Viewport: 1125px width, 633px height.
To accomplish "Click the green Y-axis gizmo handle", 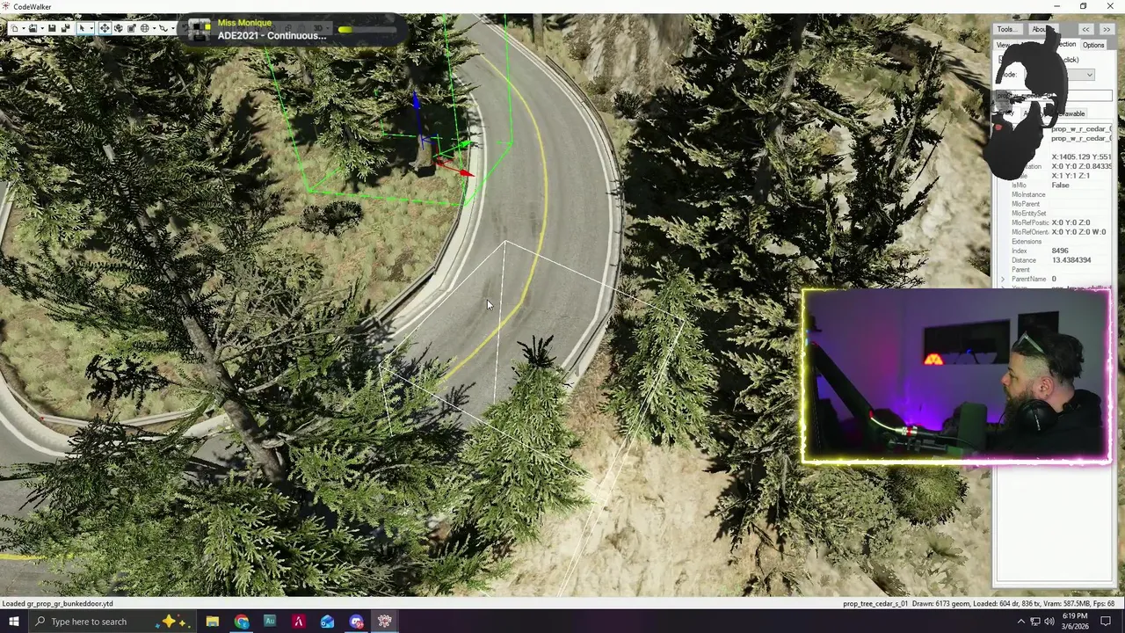I will pyautogui.click(x=464, y=146).
